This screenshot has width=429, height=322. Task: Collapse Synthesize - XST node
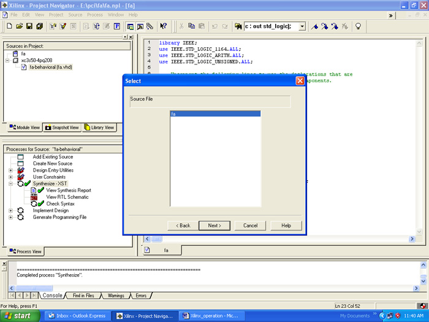point(10,184)
